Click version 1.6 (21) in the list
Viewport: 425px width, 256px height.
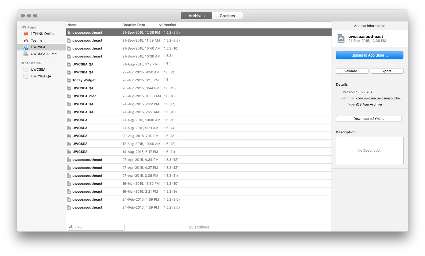(x=170, y=72)
